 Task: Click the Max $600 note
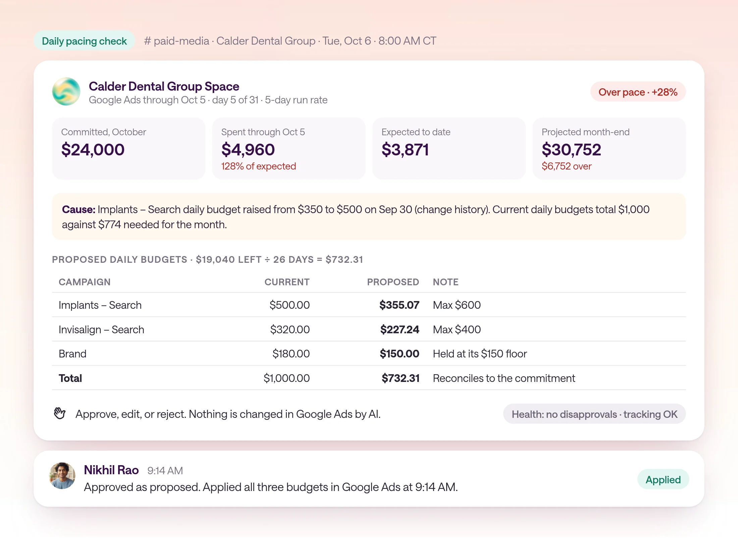point(457,305)
